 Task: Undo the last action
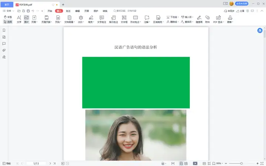(33, 11)
